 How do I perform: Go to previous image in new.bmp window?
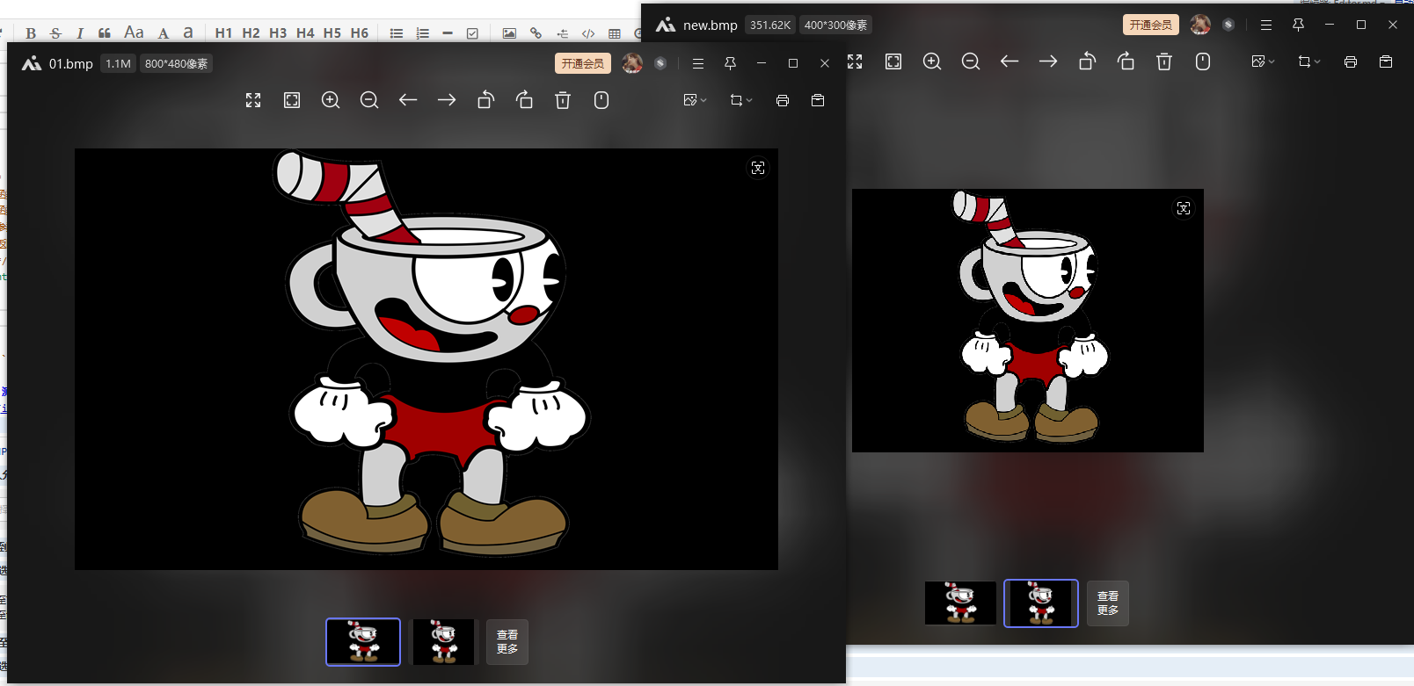click(x=1009, y=61)
